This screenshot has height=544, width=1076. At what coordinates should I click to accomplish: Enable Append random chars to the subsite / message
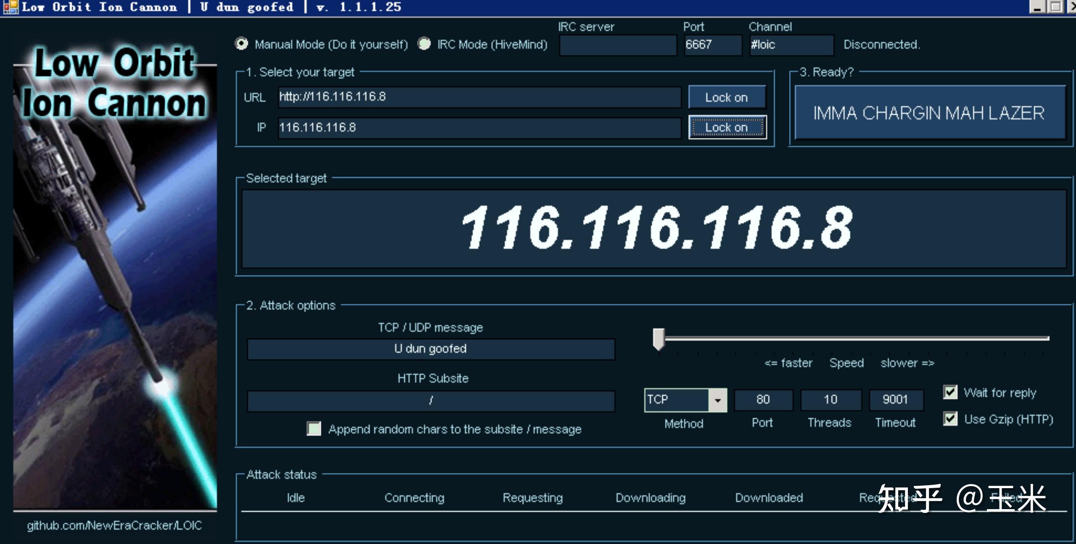[314, 429]
